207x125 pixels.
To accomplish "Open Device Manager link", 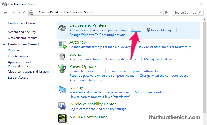I will (162, 30).
